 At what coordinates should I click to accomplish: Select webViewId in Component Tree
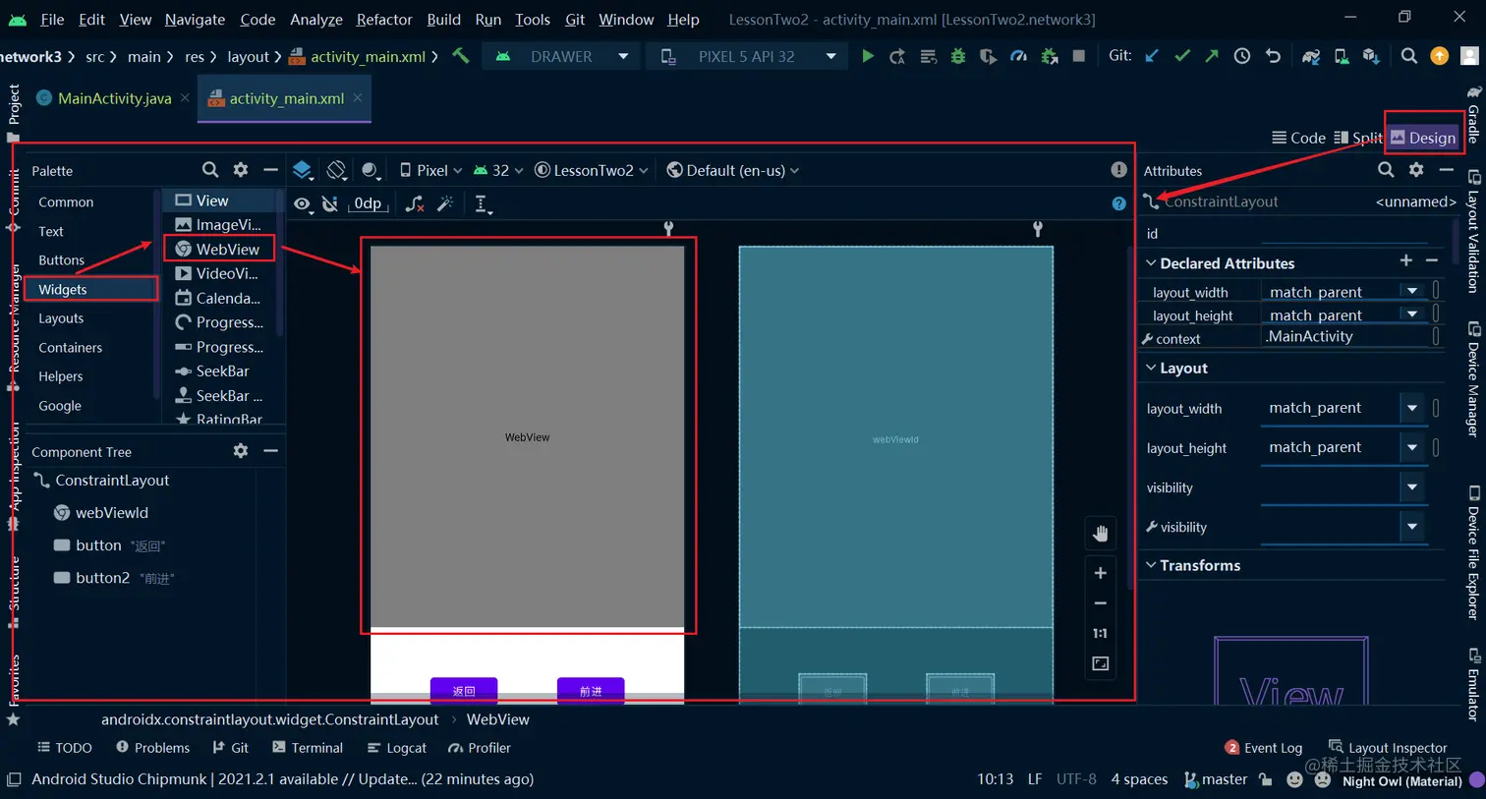click(112, 513)
